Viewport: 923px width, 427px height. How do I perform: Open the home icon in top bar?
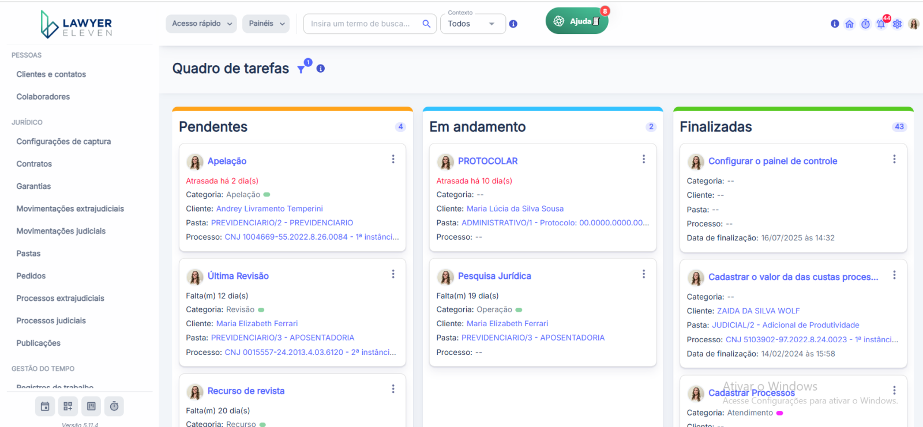pos(849,24)
